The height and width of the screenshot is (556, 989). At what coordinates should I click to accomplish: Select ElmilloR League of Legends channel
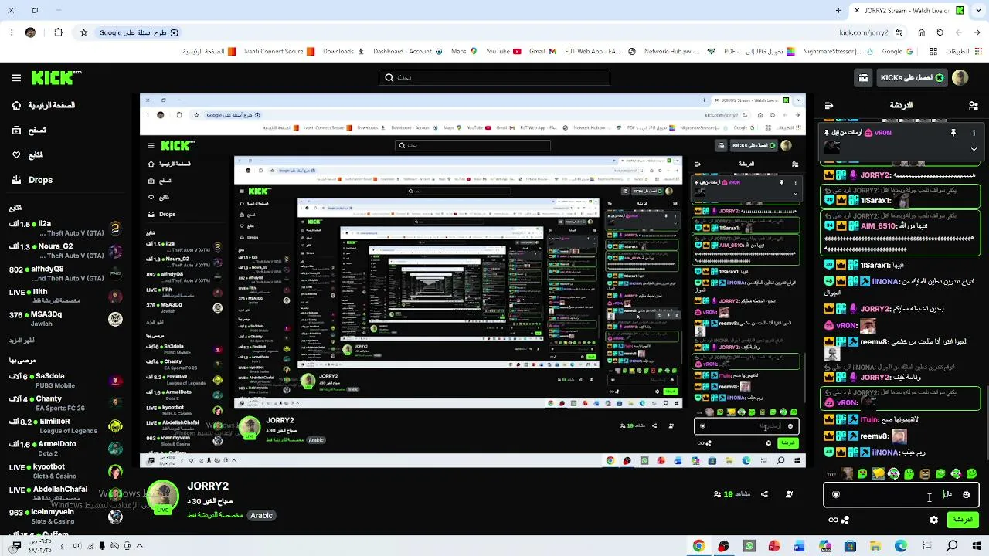(66, 425)
